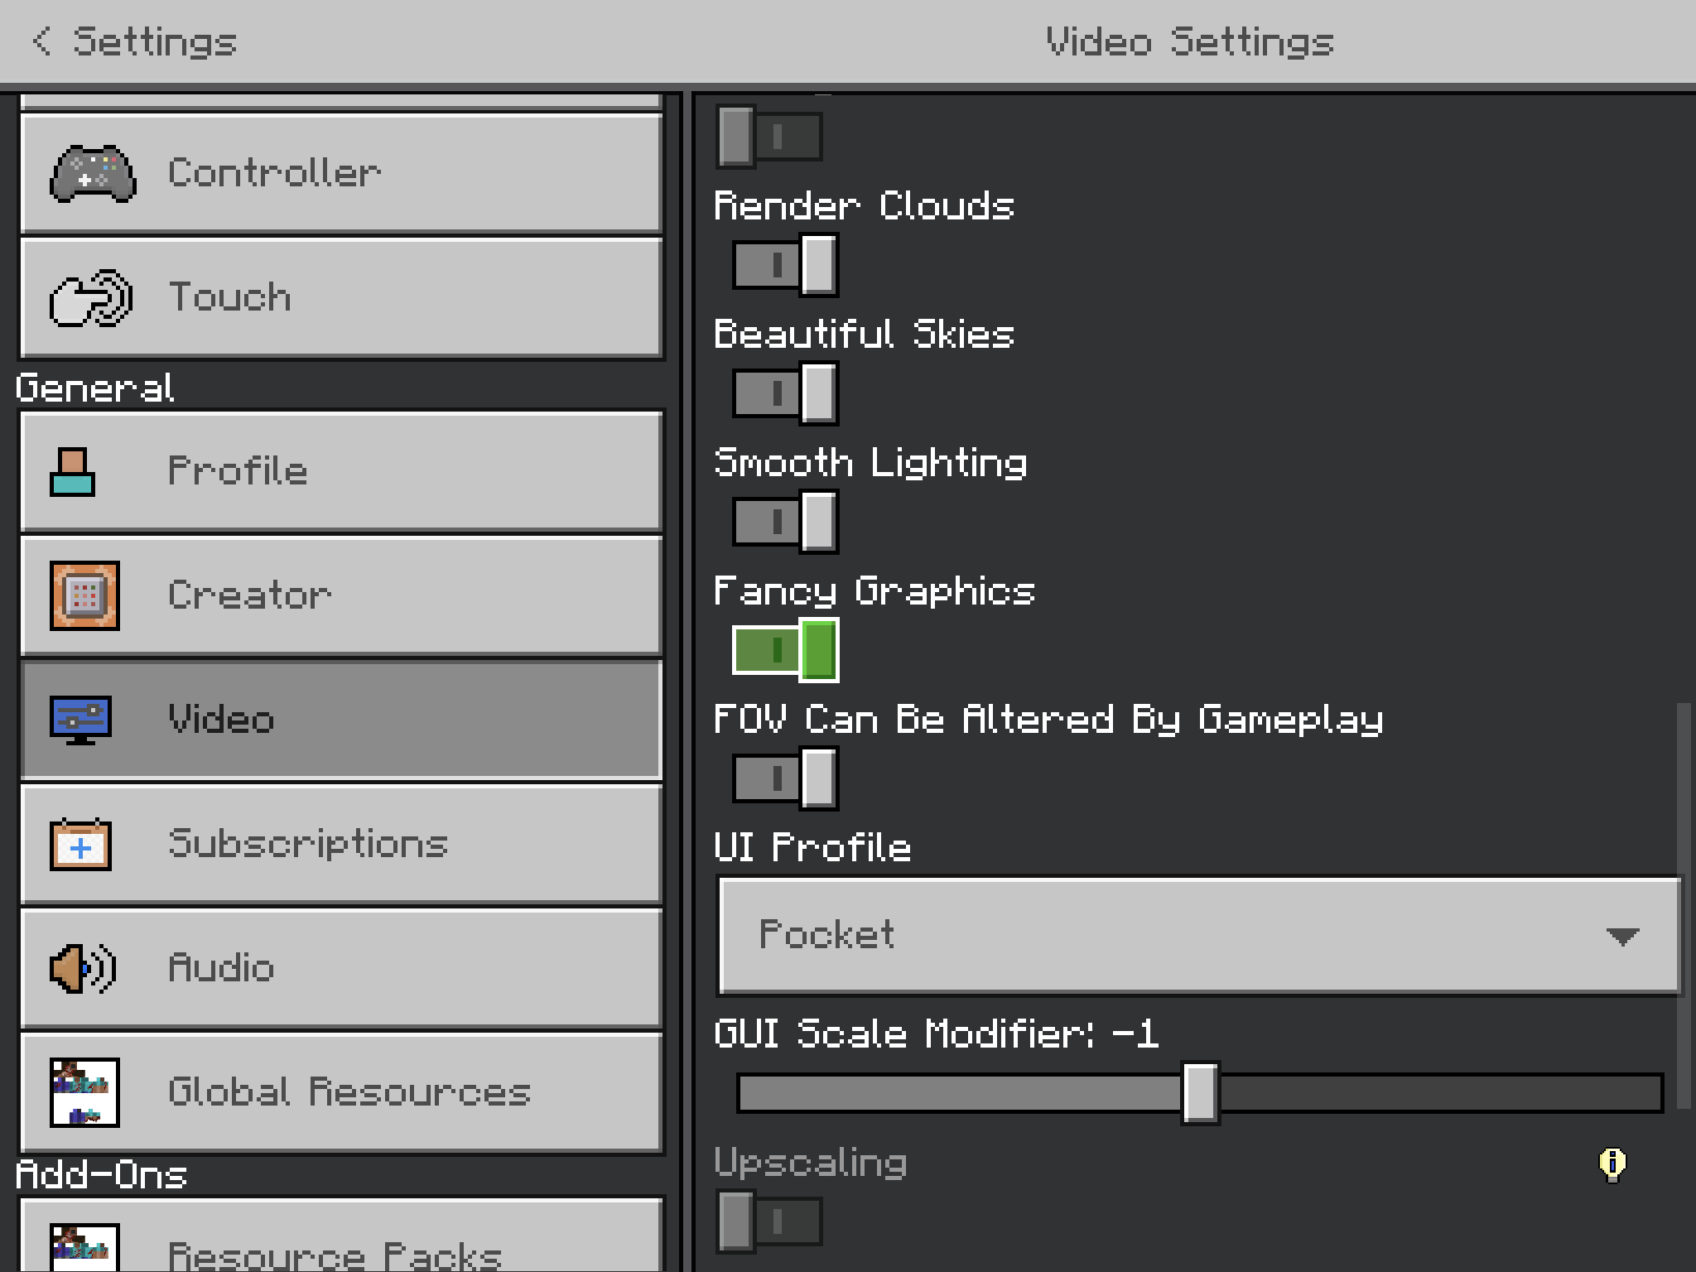Disable the Fancy Graphics toggle
The width and height of the screenshot is (1696, 1272).
click(785, 650)
